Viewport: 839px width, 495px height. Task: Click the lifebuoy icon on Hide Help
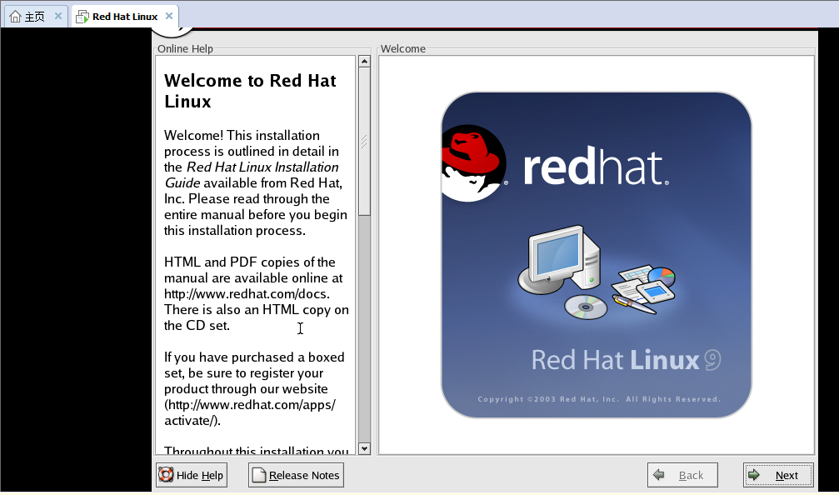tap(166, 475)
